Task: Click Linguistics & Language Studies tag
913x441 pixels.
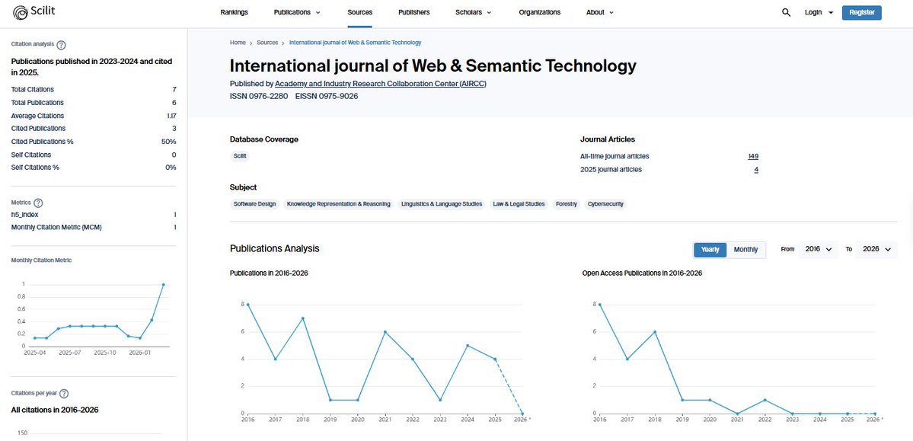Action: (442, 204)
